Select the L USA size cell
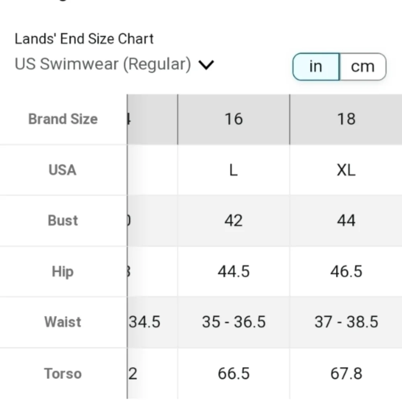 pos(234,170)
